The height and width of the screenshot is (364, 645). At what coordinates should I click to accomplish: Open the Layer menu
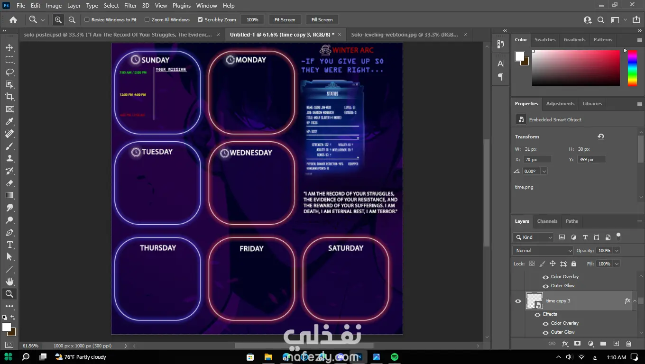pyautogui.click(x=74, y=6)
